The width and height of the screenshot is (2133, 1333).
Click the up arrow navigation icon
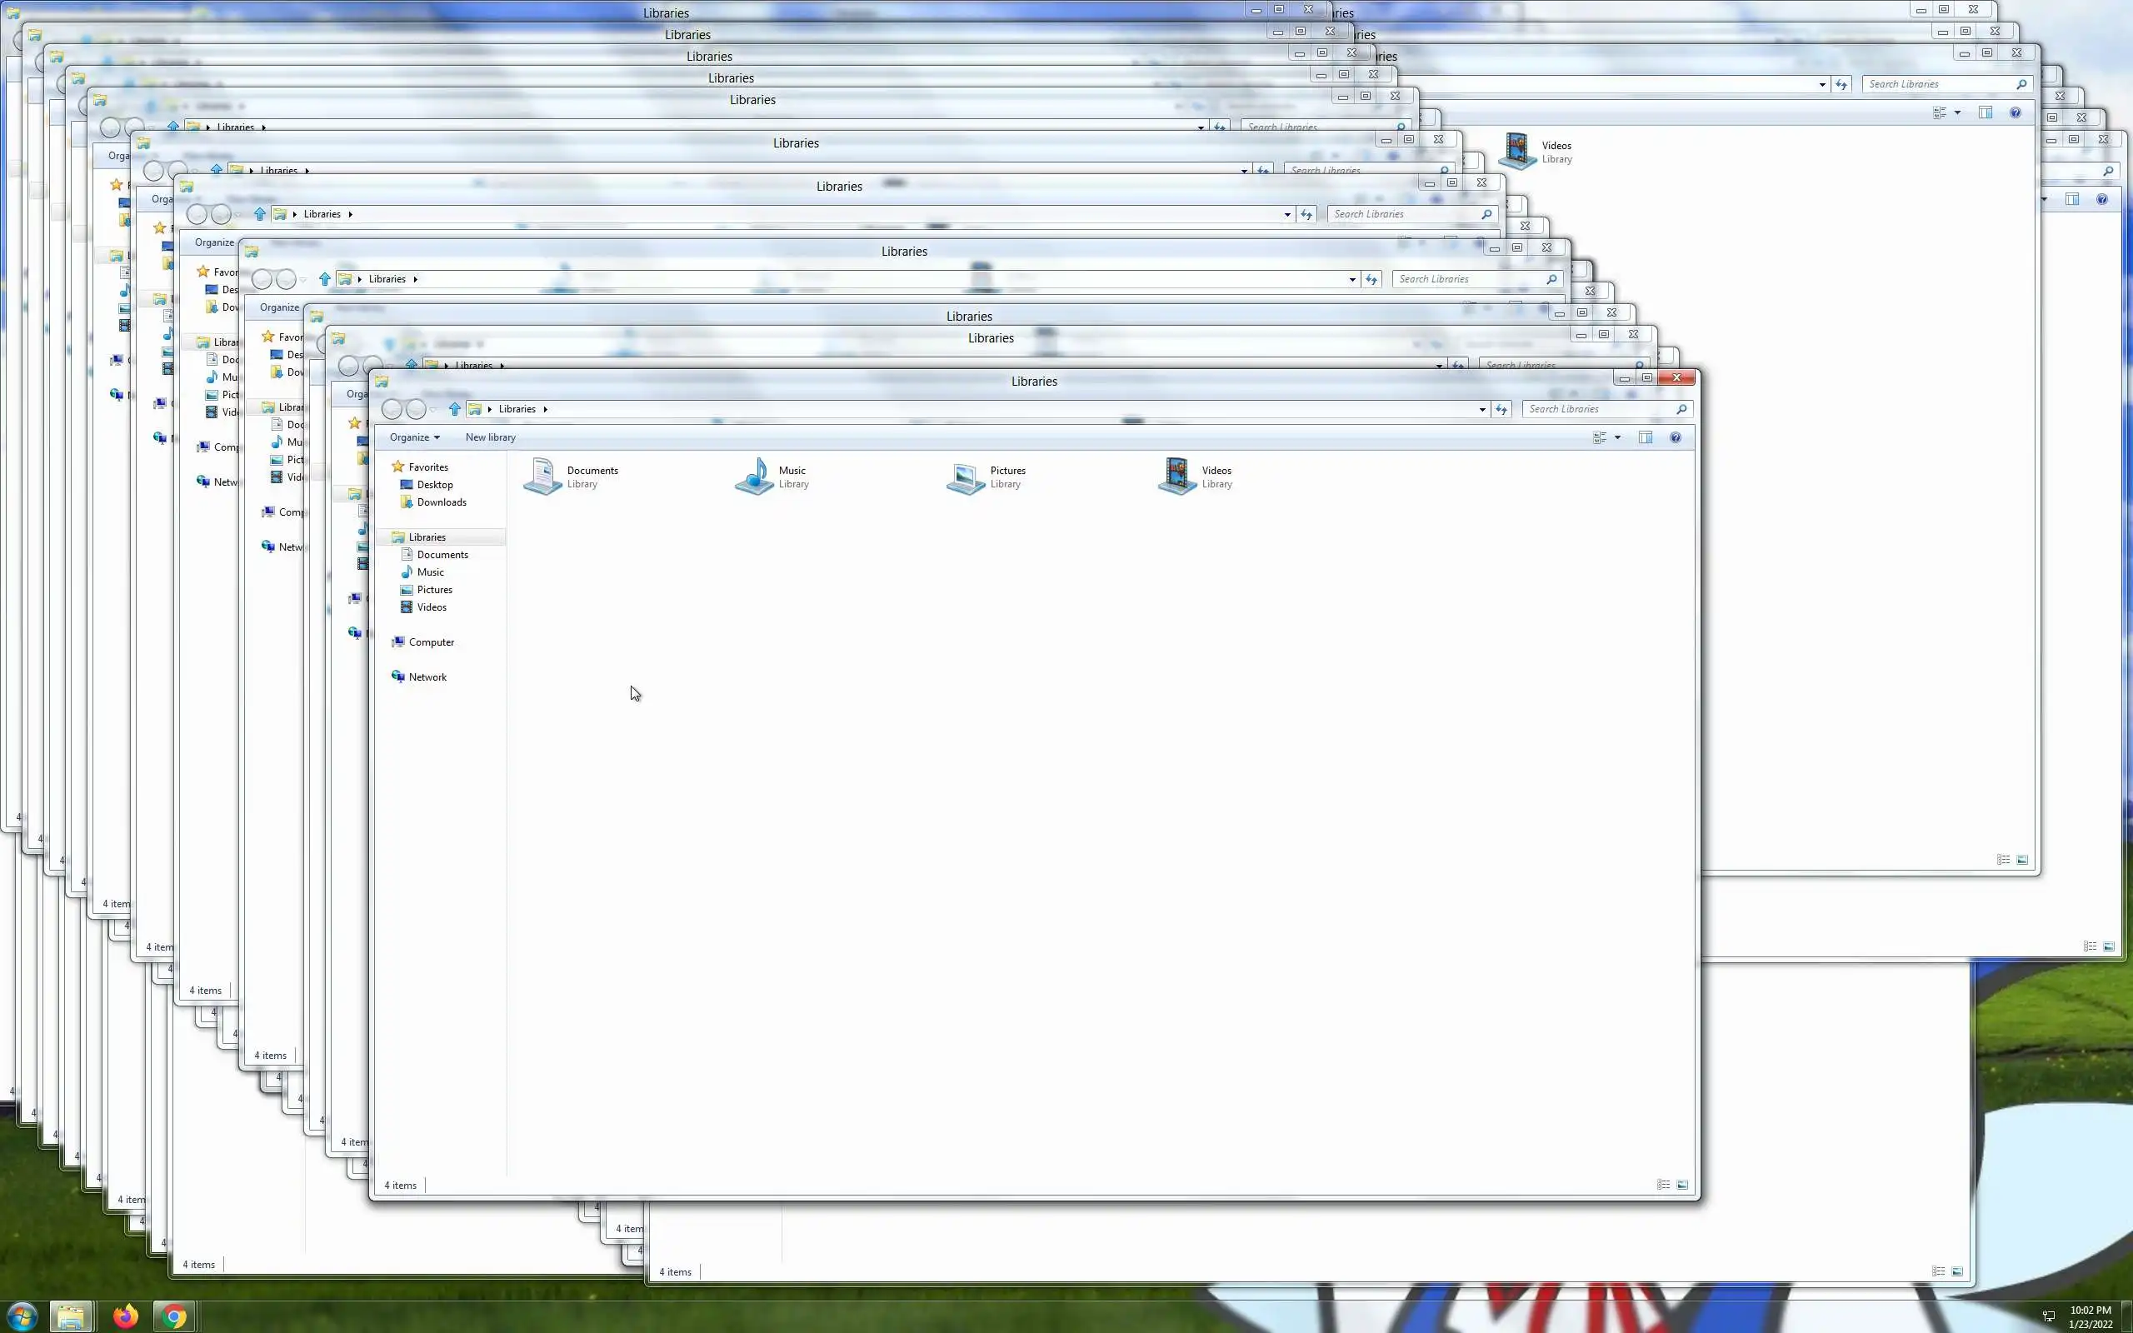[x=455, y=409]
